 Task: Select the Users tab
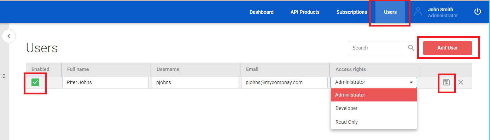[390, 12]
